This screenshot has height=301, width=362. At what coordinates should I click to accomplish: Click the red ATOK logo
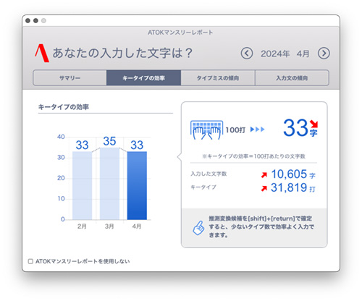coord(42,53)
